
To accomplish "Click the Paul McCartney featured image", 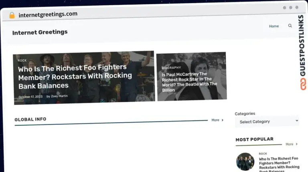I will pos(192,77).
